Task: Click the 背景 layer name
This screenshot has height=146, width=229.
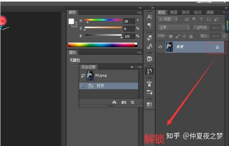Action: pos(180,47)
